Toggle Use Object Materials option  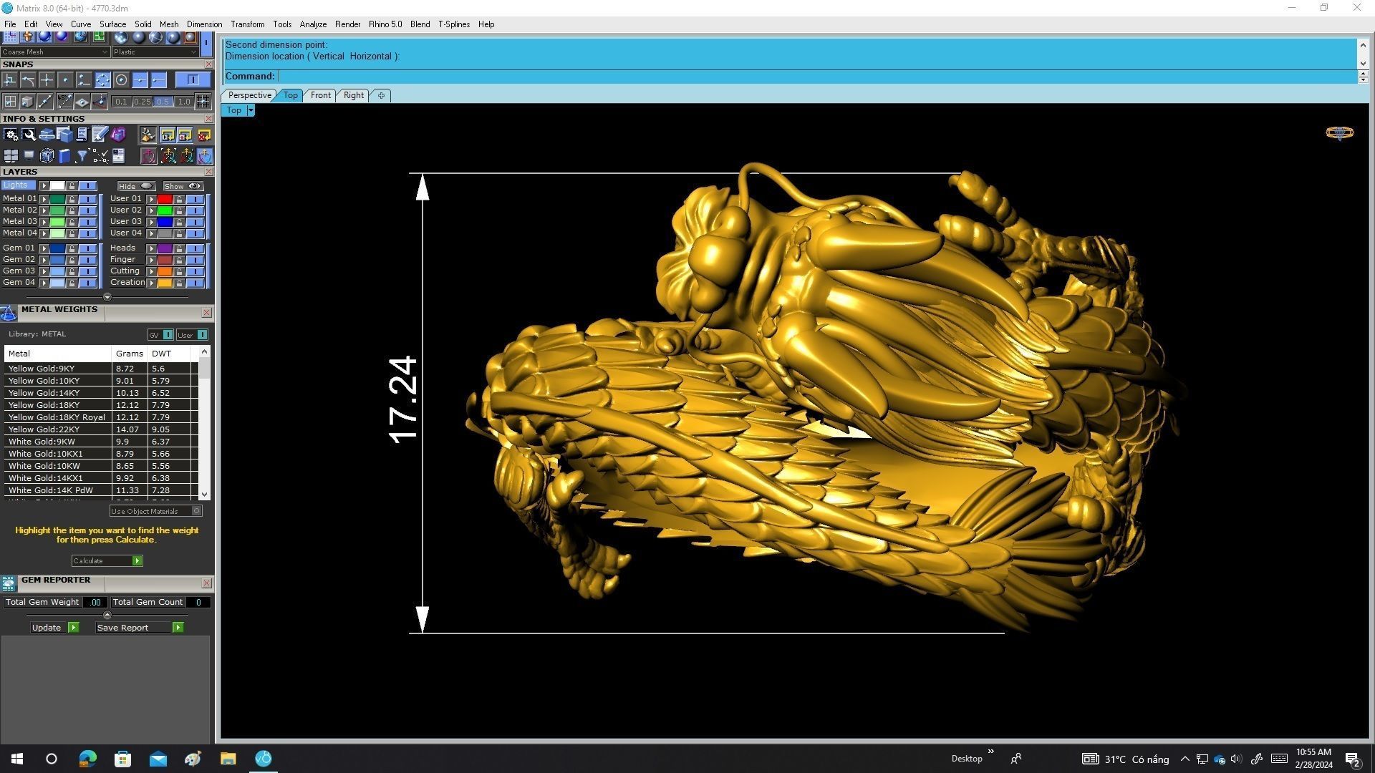[x=156, y=511]
